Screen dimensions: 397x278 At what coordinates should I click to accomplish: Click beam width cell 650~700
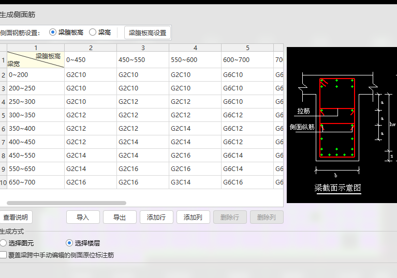(36, 182)
